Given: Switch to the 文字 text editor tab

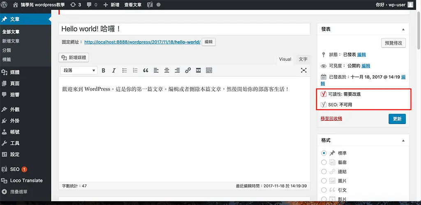Looking at the screenshot, I should click(x=303, y=59).
